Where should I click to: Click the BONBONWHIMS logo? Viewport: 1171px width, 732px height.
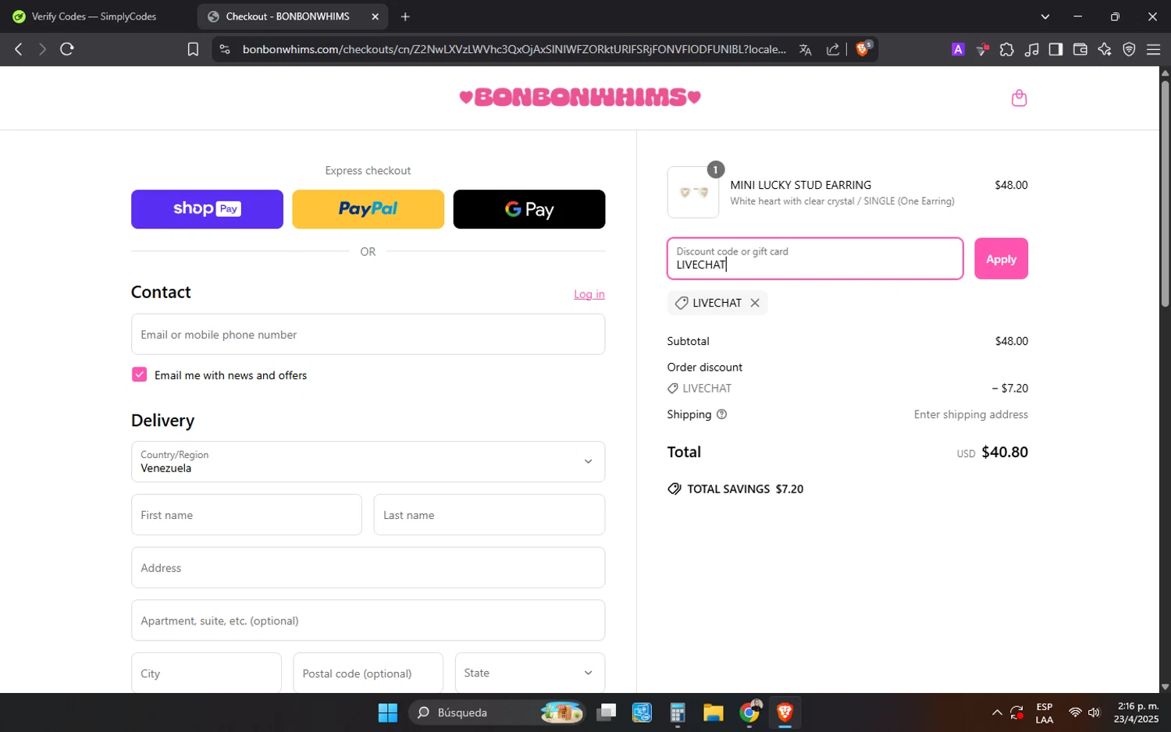[x=580, y=97]
